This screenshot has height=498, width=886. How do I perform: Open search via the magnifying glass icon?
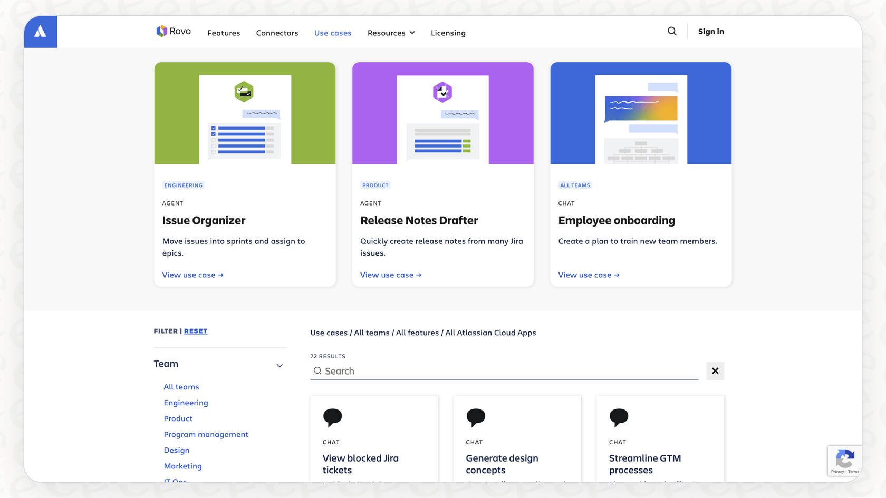(672, 31)
